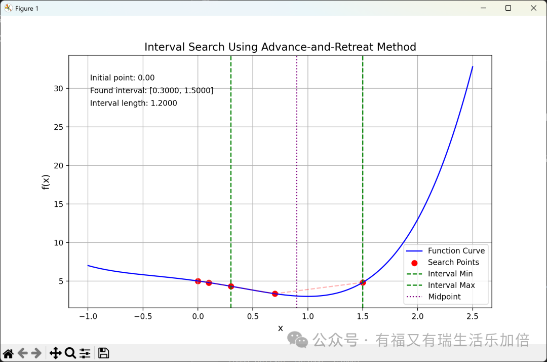Click the Search Points legend entry
547x362 pixels.
click(453, 263)
